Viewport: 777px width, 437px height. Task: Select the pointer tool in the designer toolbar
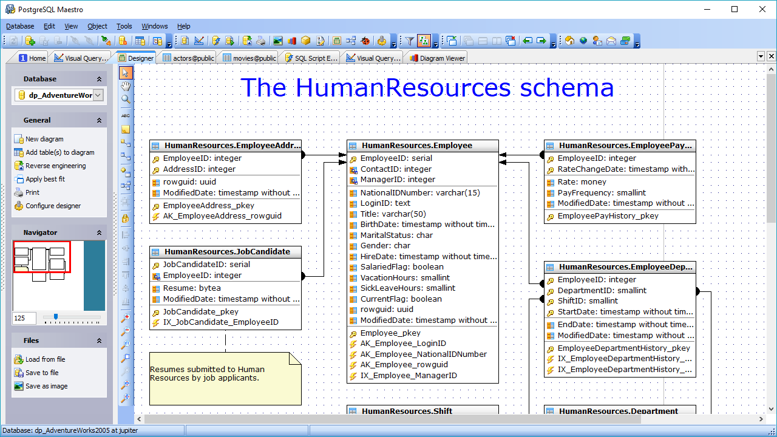[126, 72]
